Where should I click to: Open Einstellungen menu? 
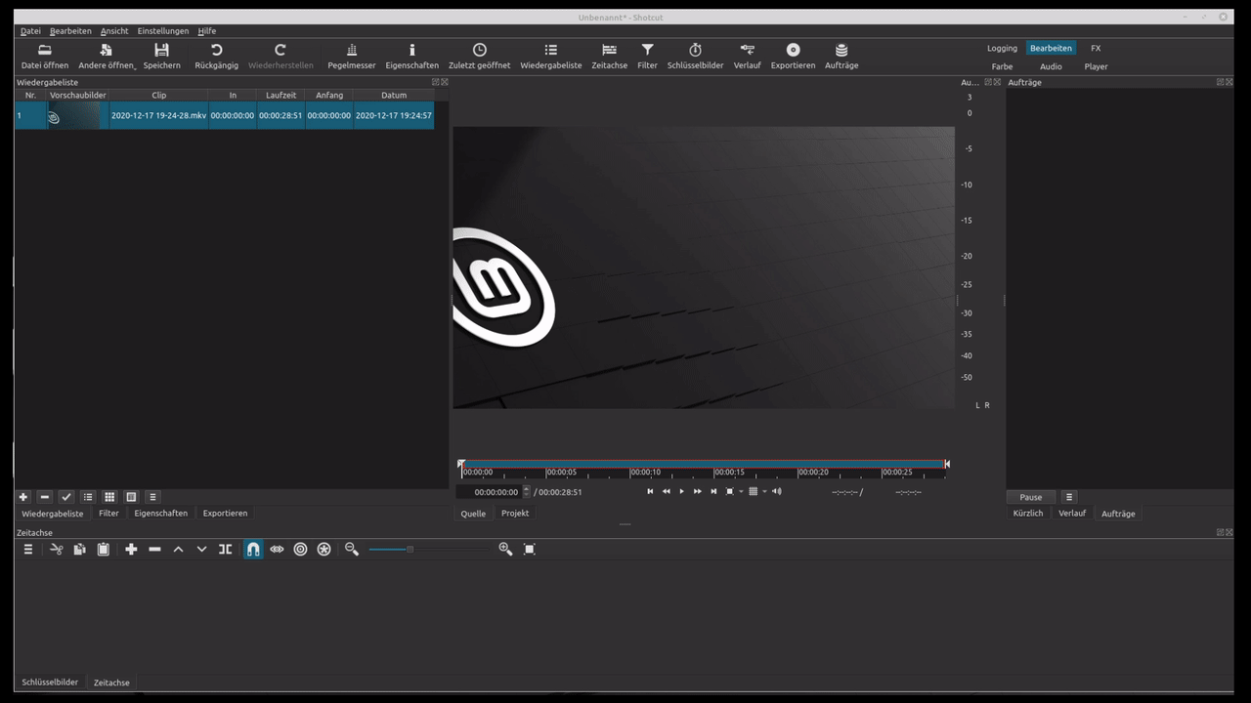tap(163, 31)
